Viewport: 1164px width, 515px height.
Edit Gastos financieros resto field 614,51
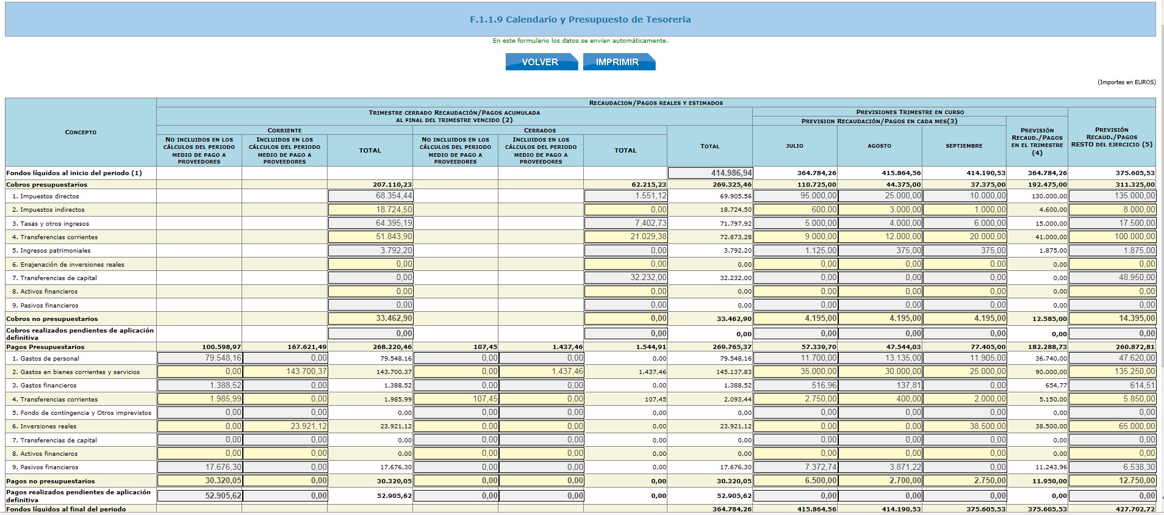click(1113, 386)
